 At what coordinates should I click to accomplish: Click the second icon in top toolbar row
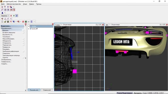(x=5, y=7)
